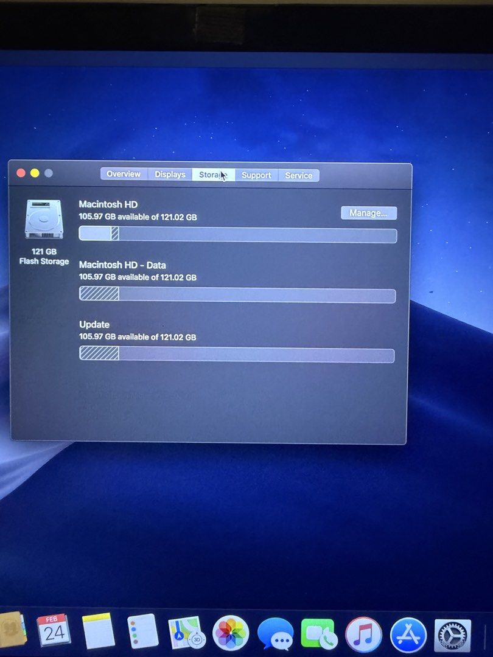Open Maps from the Dock
Image resolution: width=493 pixels, height=657 pixels.
tap(186, 633)
